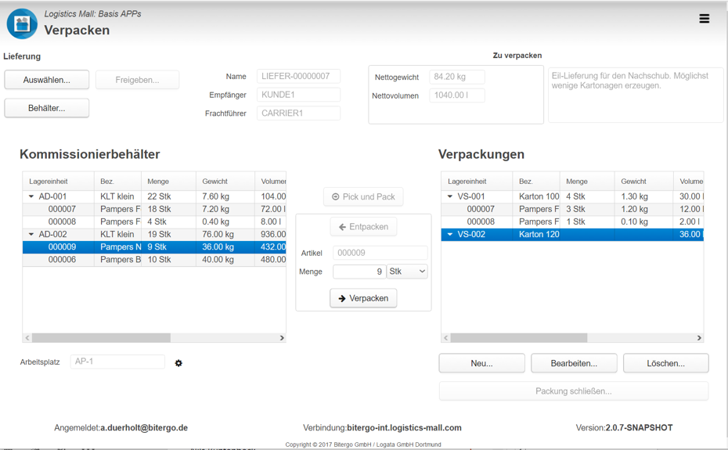The height and width of the screenshot is (450, 728).
Task: Click the Name field LIEFER-00000007
Action: coord(298,76)
